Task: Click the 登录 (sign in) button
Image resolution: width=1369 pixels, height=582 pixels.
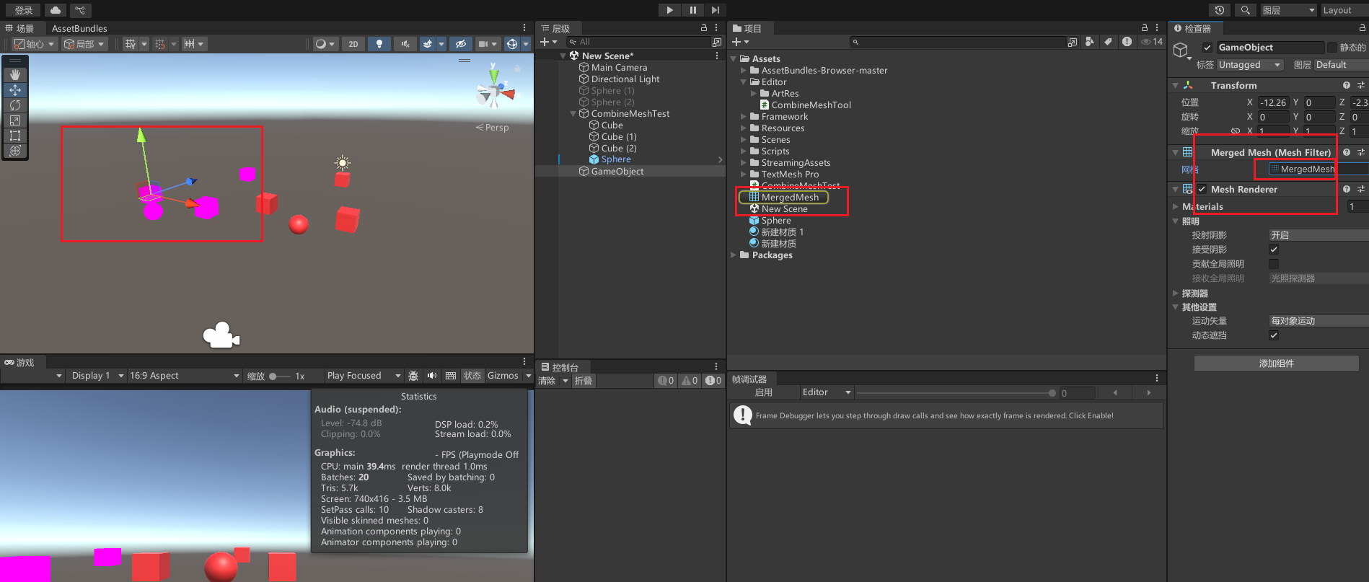Action: [x=24, y=10]
